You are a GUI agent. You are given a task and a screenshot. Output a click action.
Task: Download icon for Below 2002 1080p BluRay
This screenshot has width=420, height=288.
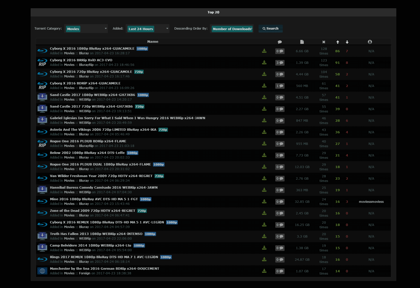pos(264,155)
